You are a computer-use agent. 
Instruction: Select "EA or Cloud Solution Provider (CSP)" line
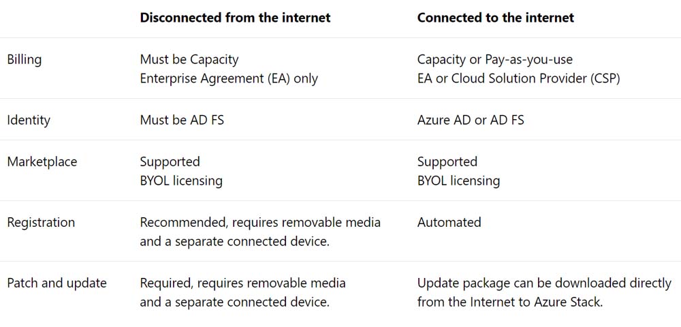coord(519,78)
